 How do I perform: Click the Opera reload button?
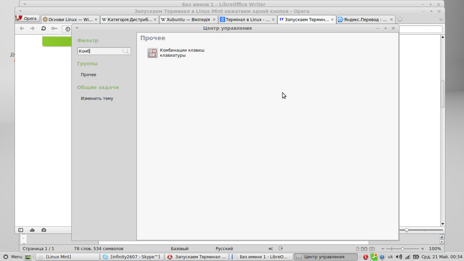(43, 28)
